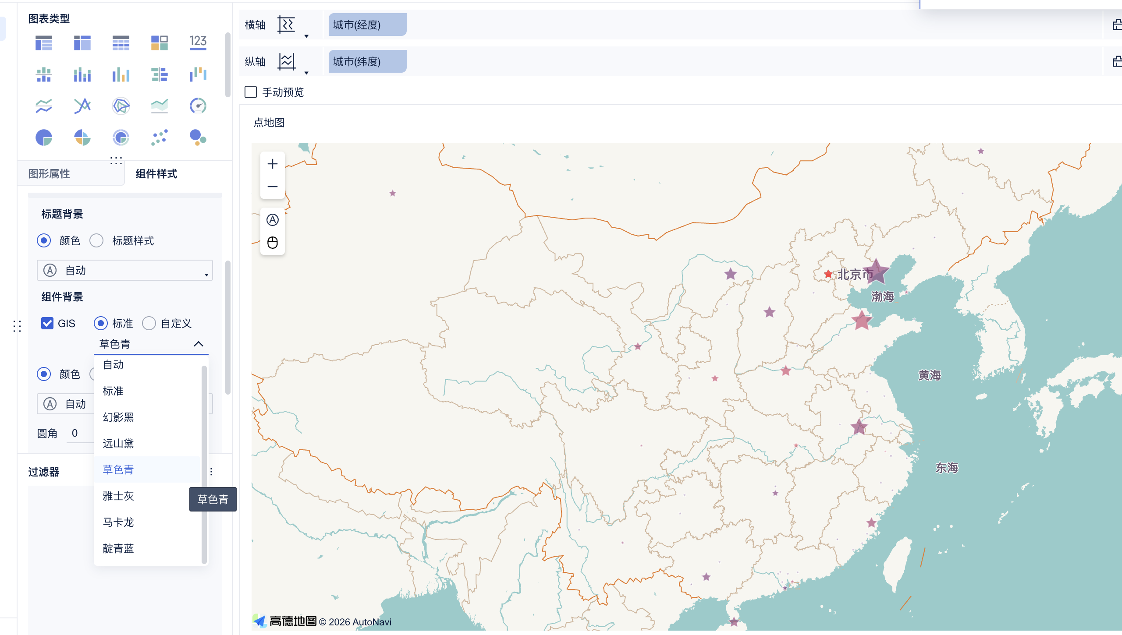This screenshot has height=635, width=1122.
Task: Select the scatter plot chart icon
Action: click(x=159, y=138)
